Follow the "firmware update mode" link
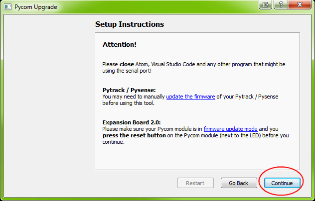 coord(230,129)
